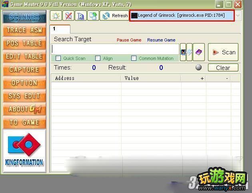Click the minus column header
The height and width of the screenshot is (193, 252).
coord(218,78)
